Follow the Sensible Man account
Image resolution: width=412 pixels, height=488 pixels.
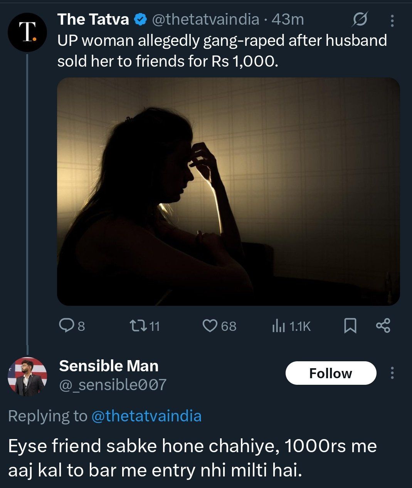point(331,373)
